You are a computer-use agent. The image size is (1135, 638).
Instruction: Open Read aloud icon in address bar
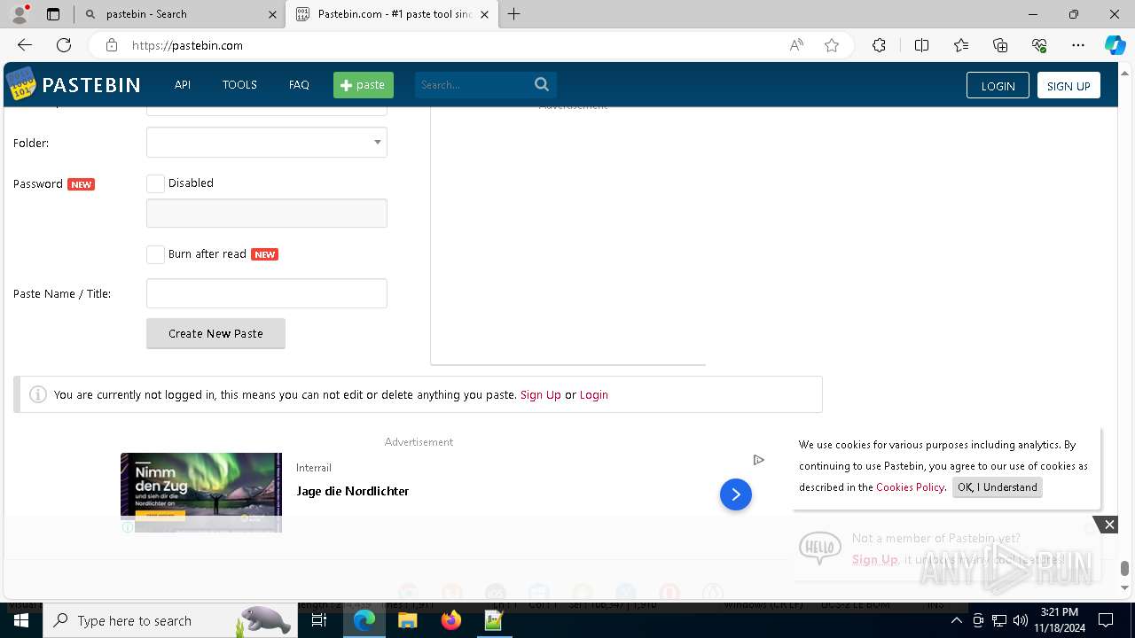[x=796, y=45]
